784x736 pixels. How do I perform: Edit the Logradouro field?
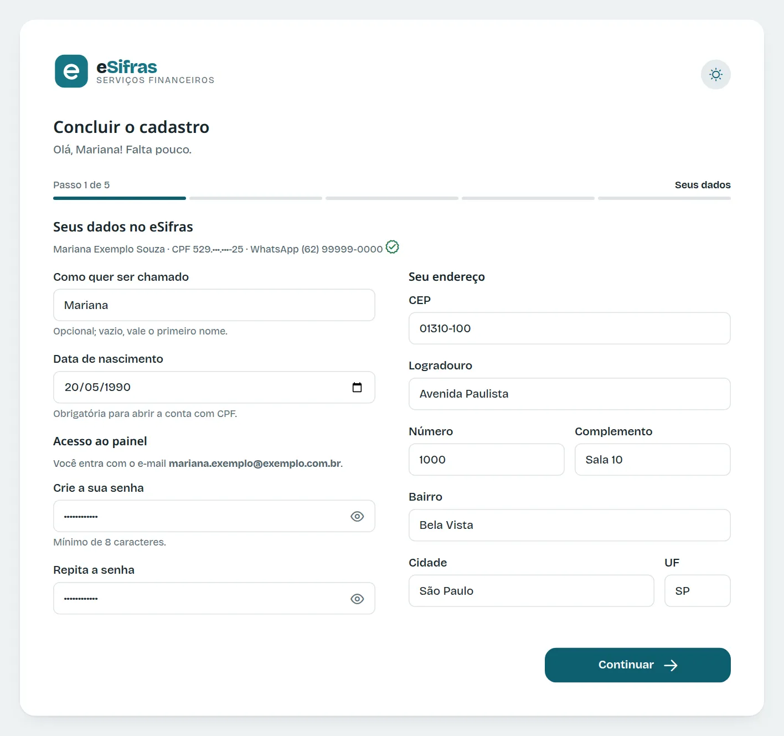[x=570, y=394]
